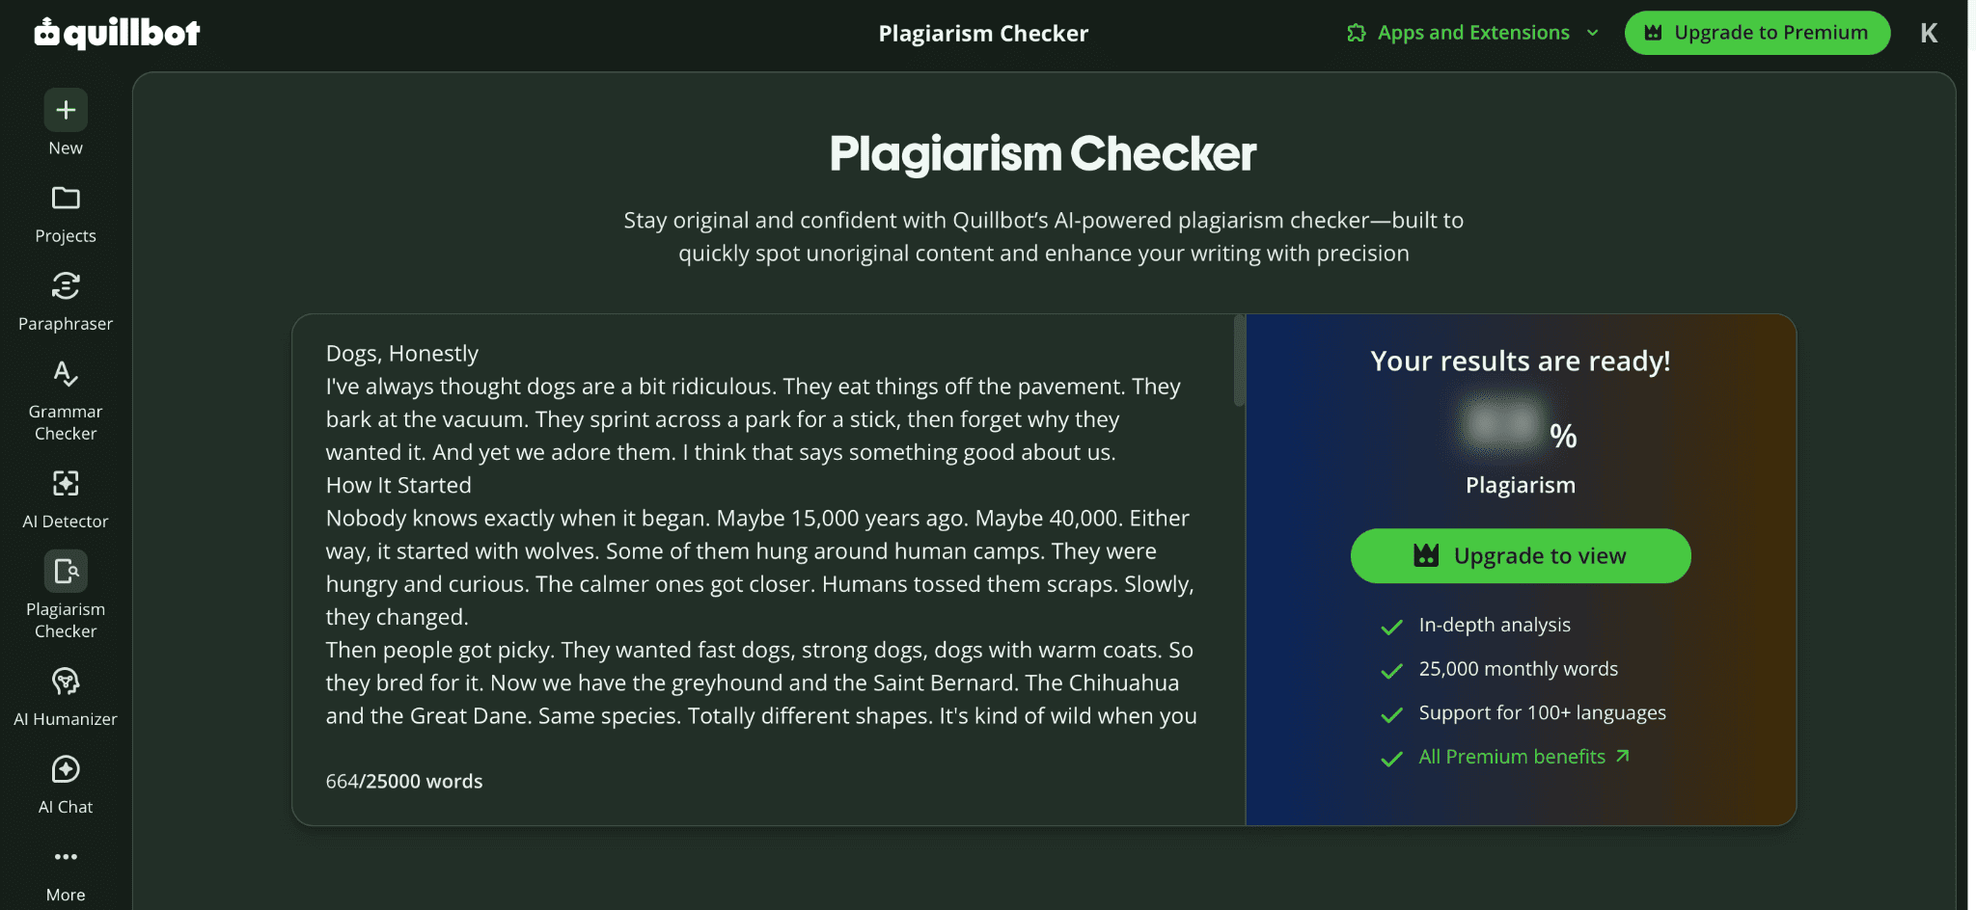Open the AI Chat tool
The image size is (1976, 910).
(66, 785)
